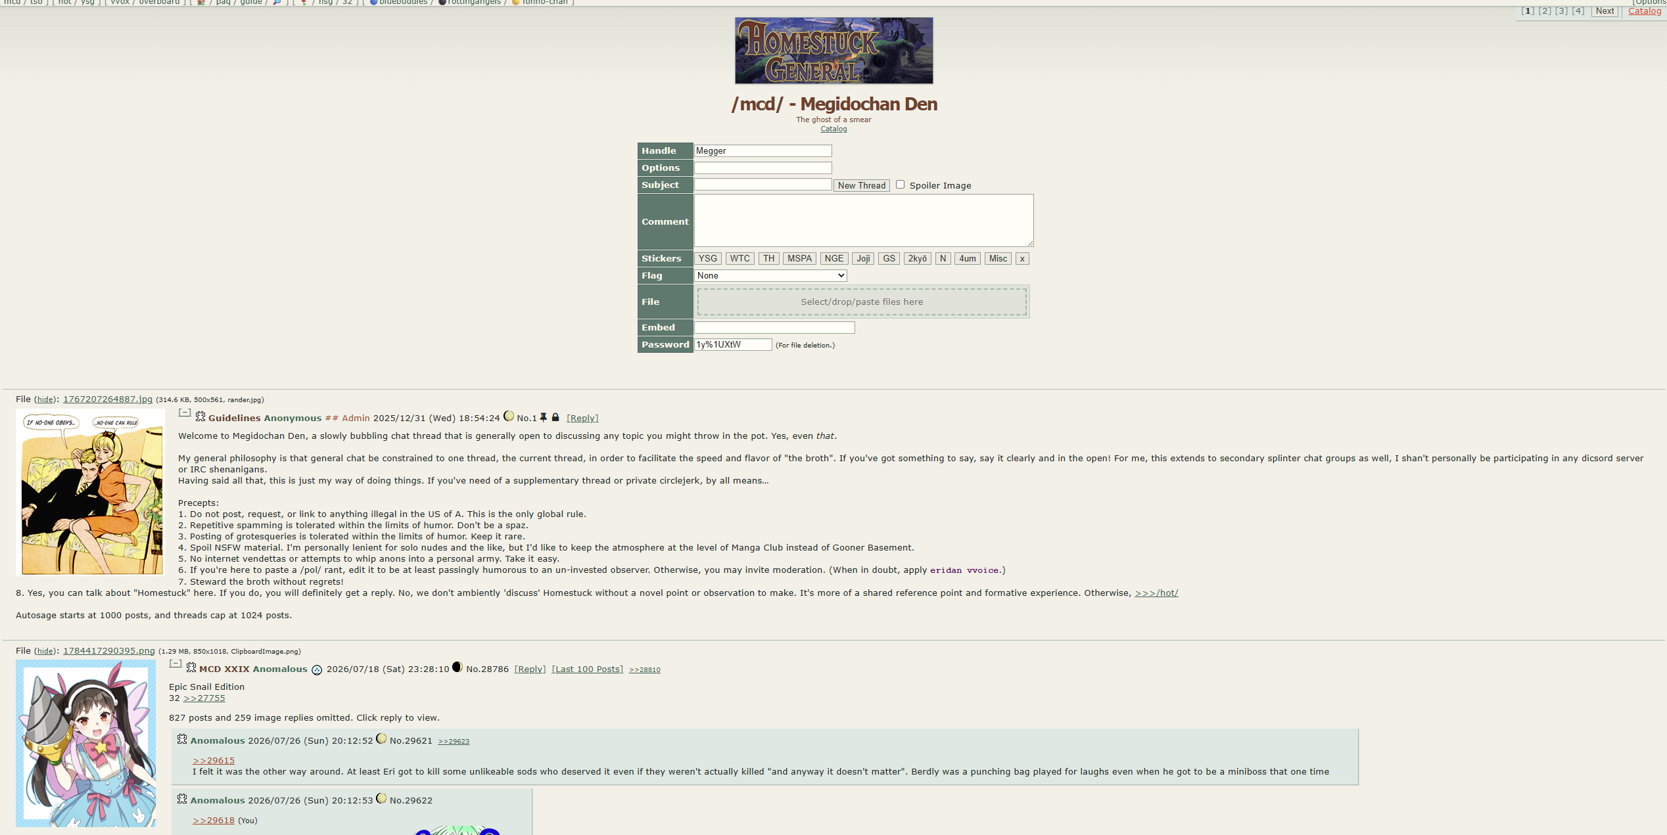View Last 100 Posts of MCD XXIX
The width and height of the screenshot is (1667, 835).
coord(588,669)
